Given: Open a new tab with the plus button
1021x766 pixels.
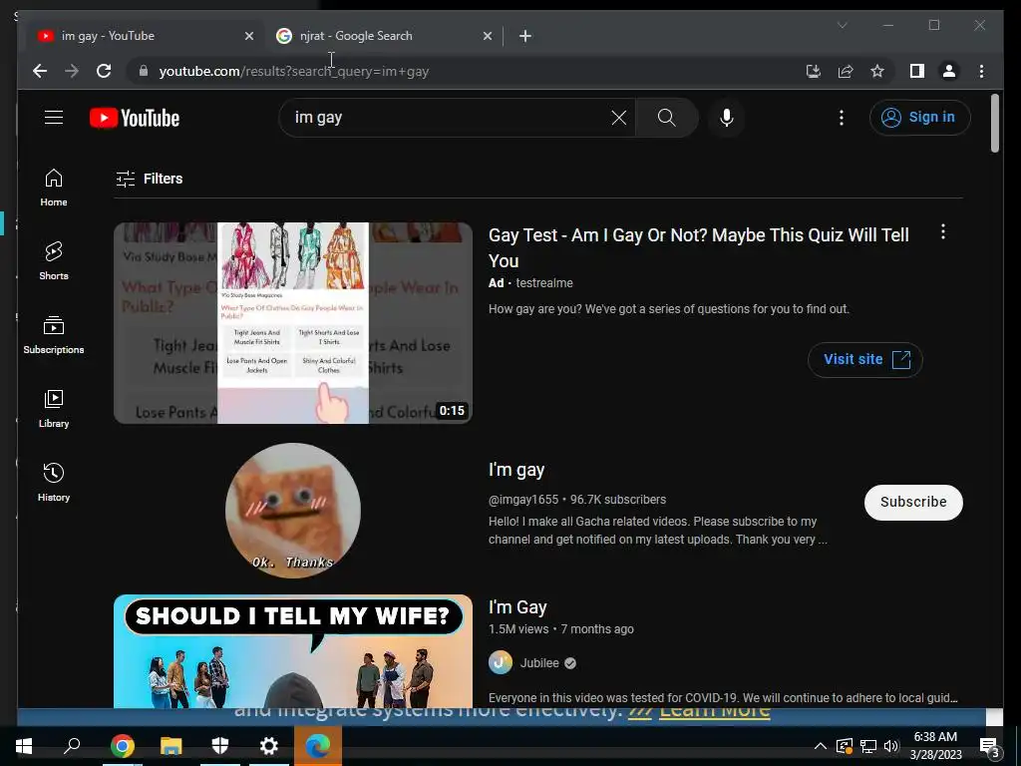Looking at the screenshot, I should coord(525,36).
